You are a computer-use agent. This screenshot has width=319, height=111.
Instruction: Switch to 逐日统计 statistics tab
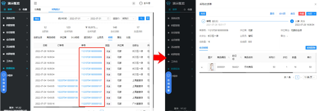88,37
